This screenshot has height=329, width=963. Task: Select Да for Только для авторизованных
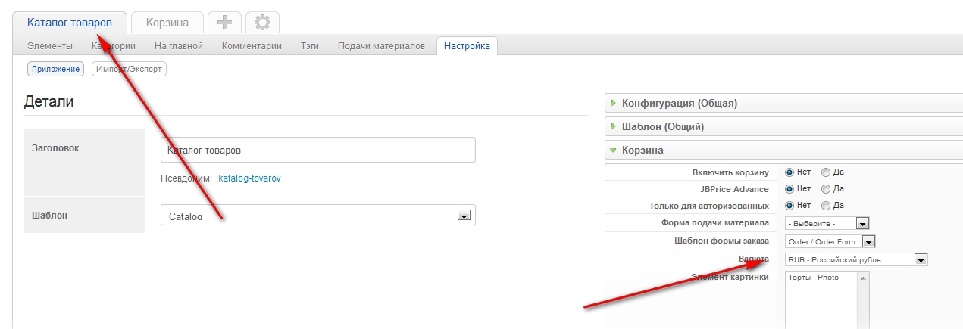coord(826,206)
